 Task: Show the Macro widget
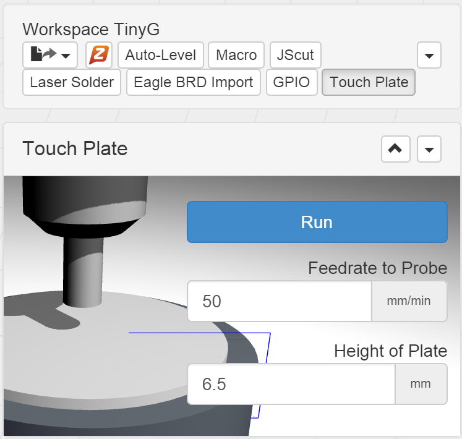(x=236, y=56)
